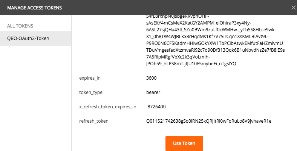This screenshot has height=151, width=297.
Task: Click the access token line starting with 7A5RlpMRgf
Action: pyautogui.click(x=178, y=57)
